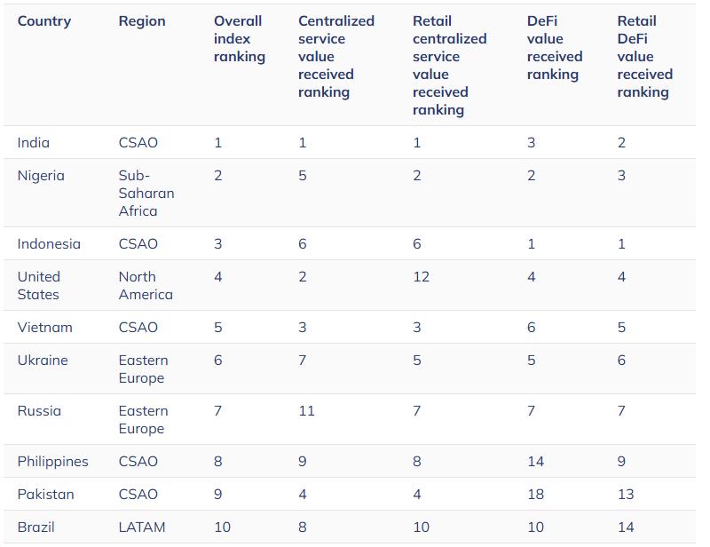Click Retail DeFi value received header

[644, 57]
